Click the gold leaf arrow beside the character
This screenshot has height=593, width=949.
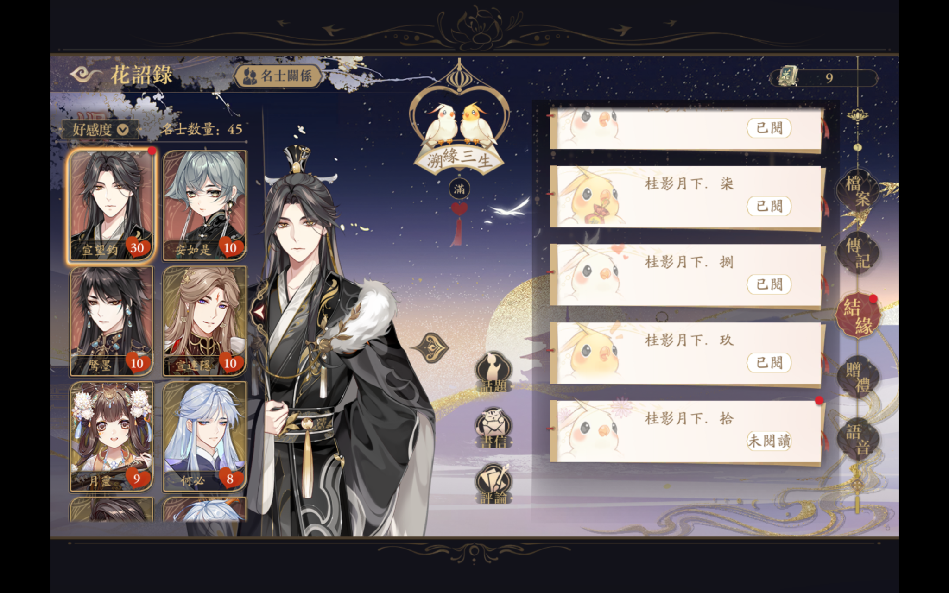tap(431, 347)
